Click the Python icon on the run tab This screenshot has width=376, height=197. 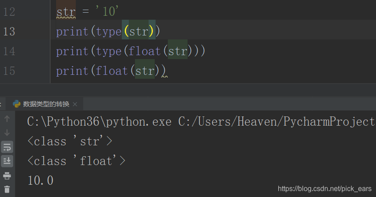click(17, 104)
